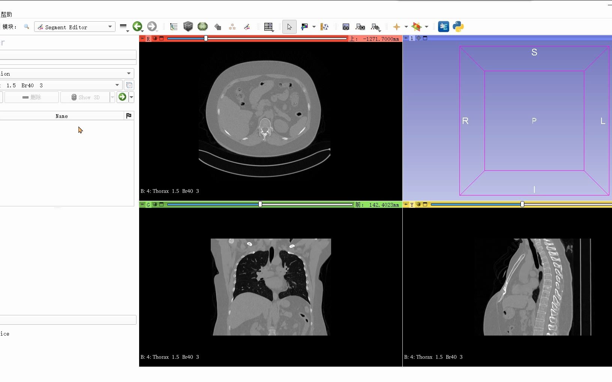Click the green view 'G' label
The height and width of the screenshot is (382, 612).
pyautogui.click(x=148, y=204)
